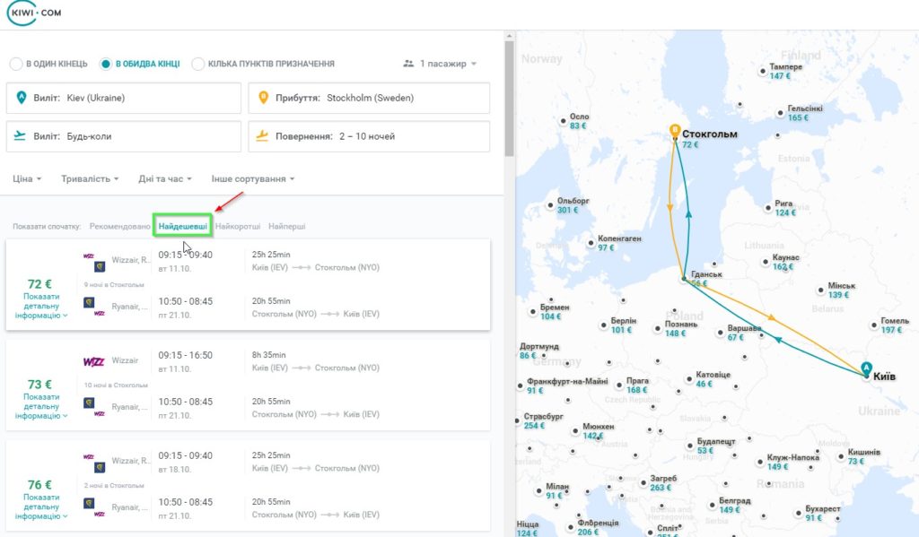Click the airline icons on the 72 € outbound leg
Viewport: 919px width, 537px height.
(93, 263)
